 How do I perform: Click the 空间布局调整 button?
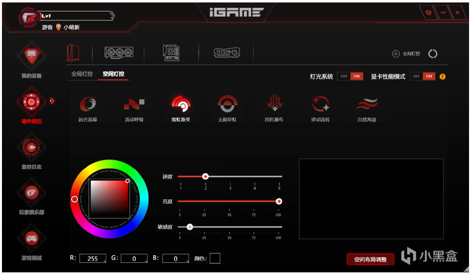pos(370,259)
